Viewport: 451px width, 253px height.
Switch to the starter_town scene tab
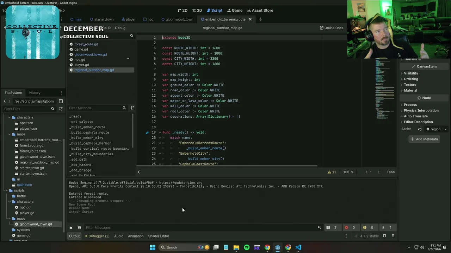click(102, 19)
